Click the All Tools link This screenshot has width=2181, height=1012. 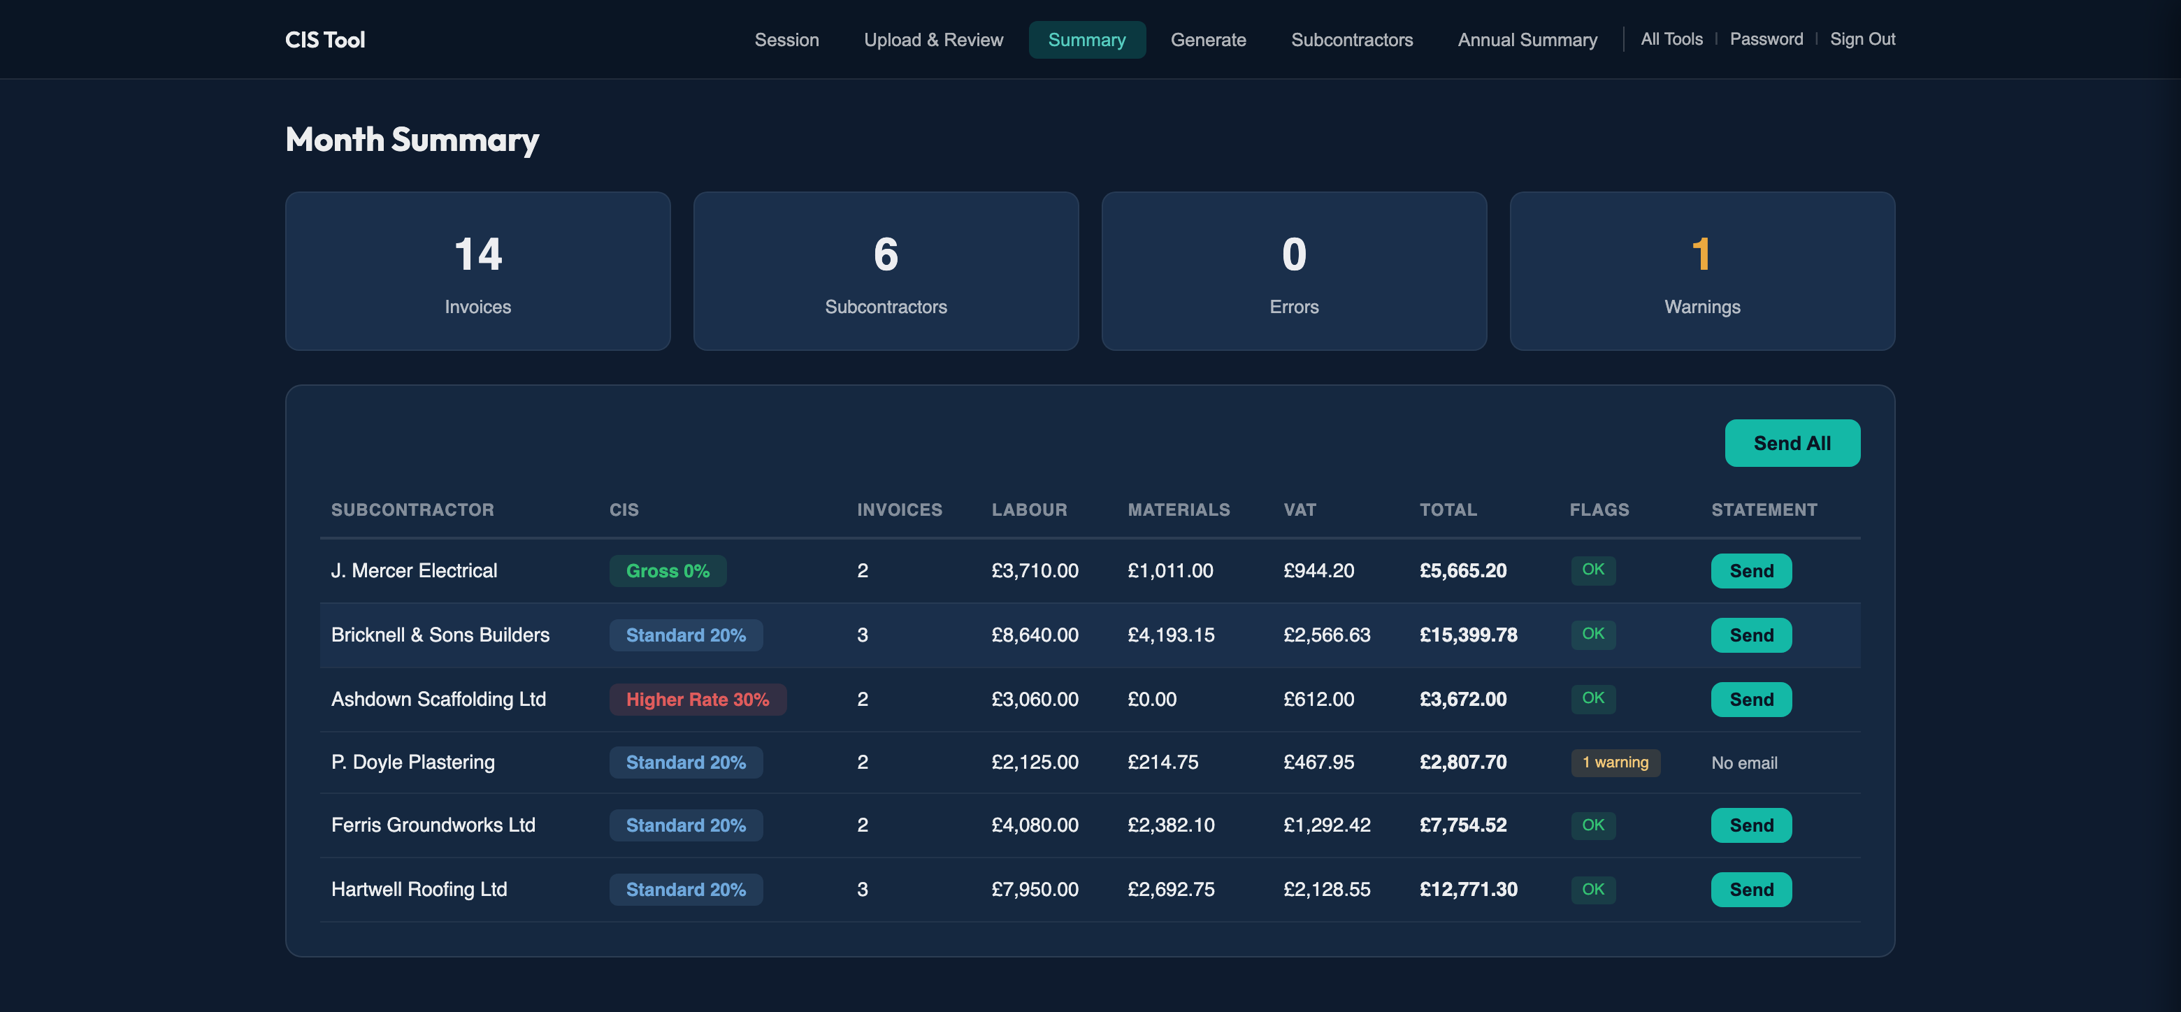tap(1671, 39)
